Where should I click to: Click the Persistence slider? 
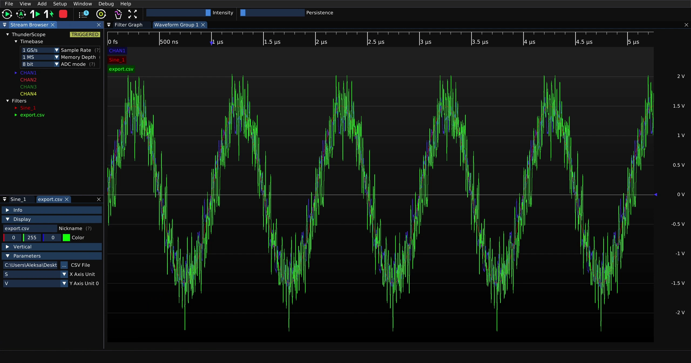click(x=272, y=13)
